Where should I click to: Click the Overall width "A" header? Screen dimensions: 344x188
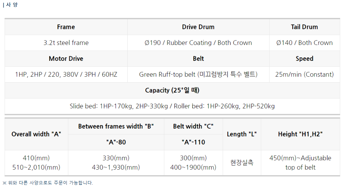(x=36, y=134)
